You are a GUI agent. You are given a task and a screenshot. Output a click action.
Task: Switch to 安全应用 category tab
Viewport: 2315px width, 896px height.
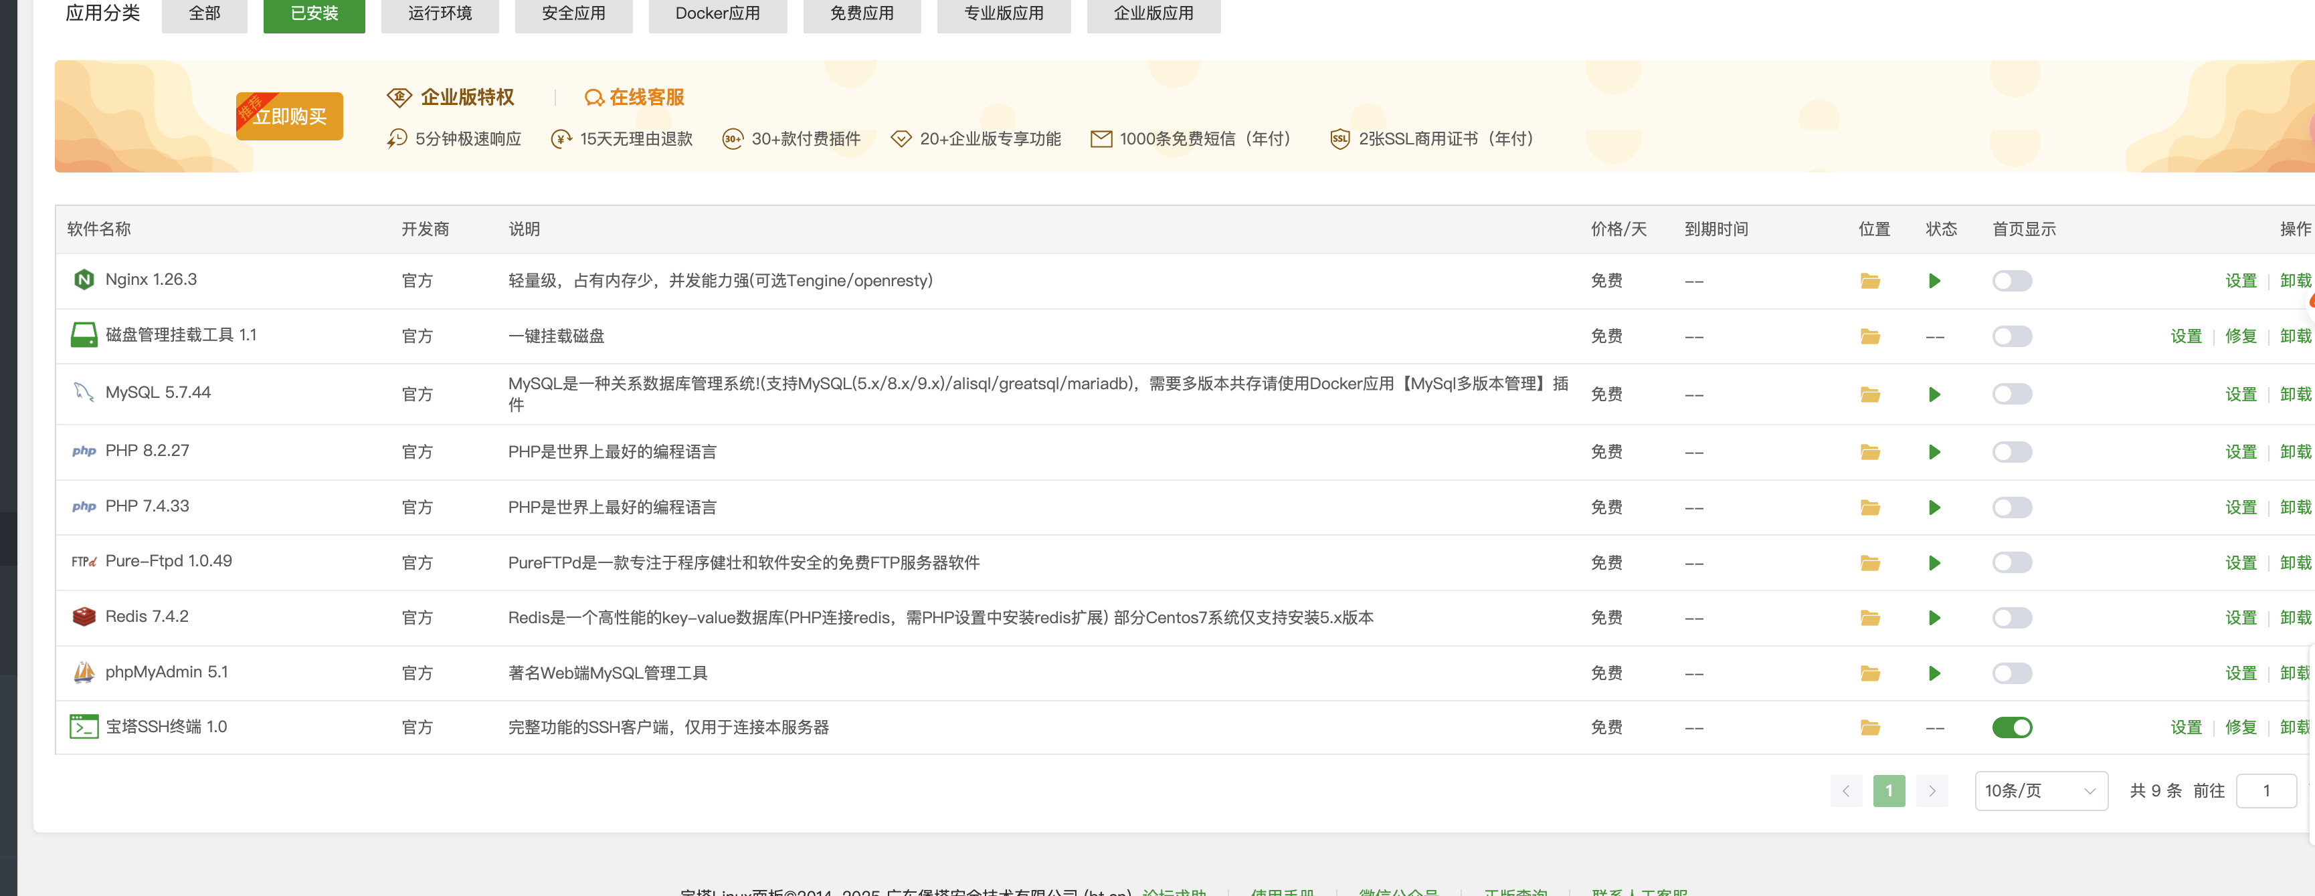pyautogui.click(x=573, y=14)
